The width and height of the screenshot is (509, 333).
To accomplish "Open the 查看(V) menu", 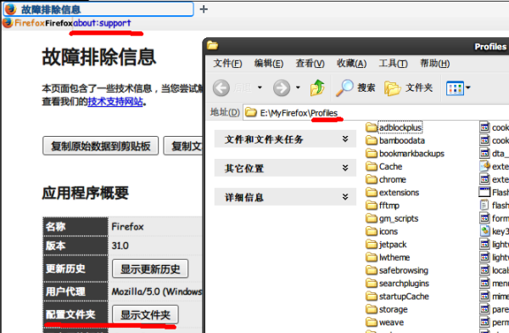I will click(310, 64).
